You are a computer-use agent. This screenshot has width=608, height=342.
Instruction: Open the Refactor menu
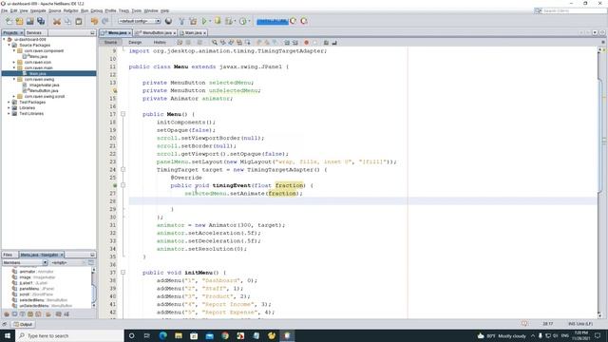click(70, 10)
